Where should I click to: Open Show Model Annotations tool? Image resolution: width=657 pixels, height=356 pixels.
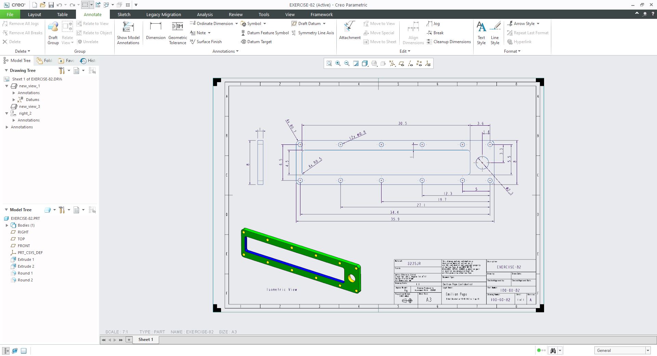pos(128,33)
